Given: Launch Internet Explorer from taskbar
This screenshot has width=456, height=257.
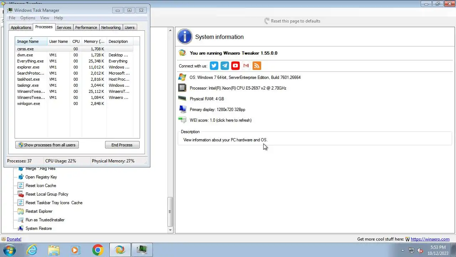Looking at the screenshot, I should click(32, 250).
